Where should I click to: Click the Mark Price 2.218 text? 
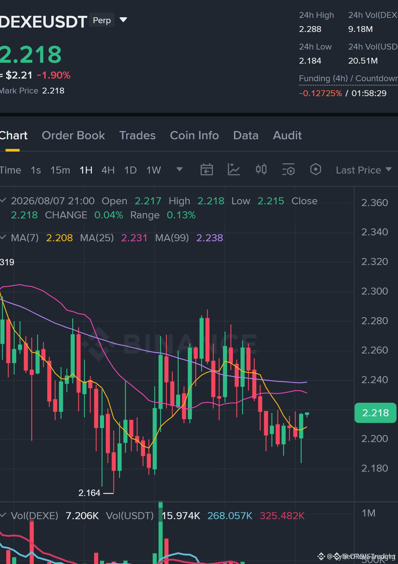click(x=32, y=91)
